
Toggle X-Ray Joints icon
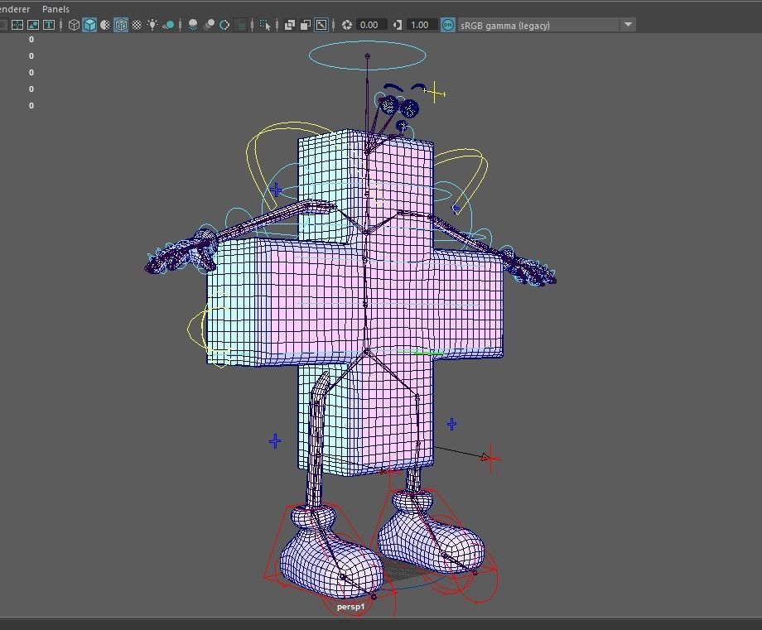[321, 25]
